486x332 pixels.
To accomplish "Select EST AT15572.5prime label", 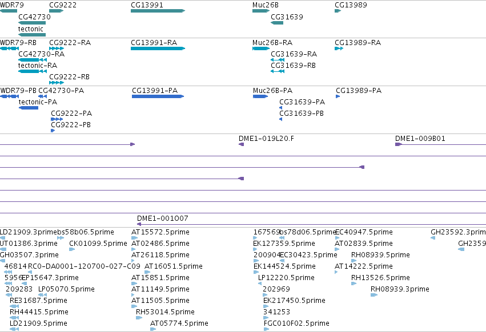I will pos(160,232).
